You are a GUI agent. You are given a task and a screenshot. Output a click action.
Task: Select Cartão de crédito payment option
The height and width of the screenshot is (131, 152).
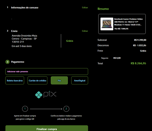point(37,80)
